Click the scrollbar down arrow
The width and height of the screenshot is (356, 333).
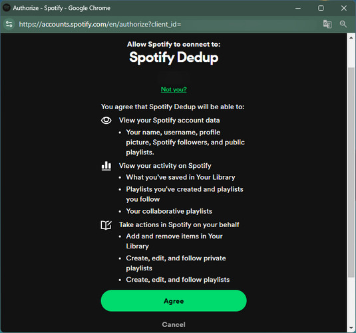(x=351, y=328)
